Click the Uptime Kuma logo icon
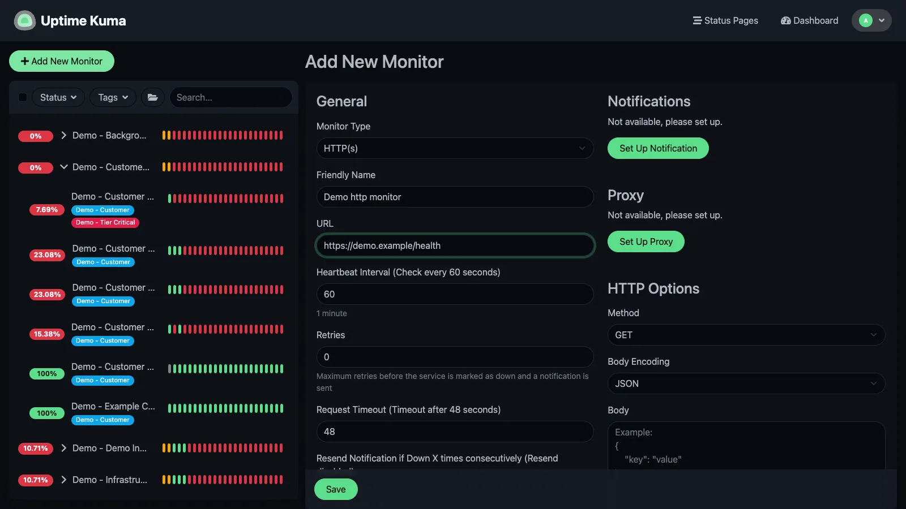 [x=24, y=21]
